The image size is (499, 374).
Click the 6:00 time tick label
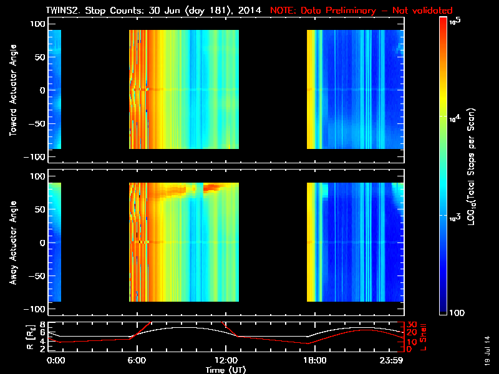pyautogui.click(x=137, y=361)
